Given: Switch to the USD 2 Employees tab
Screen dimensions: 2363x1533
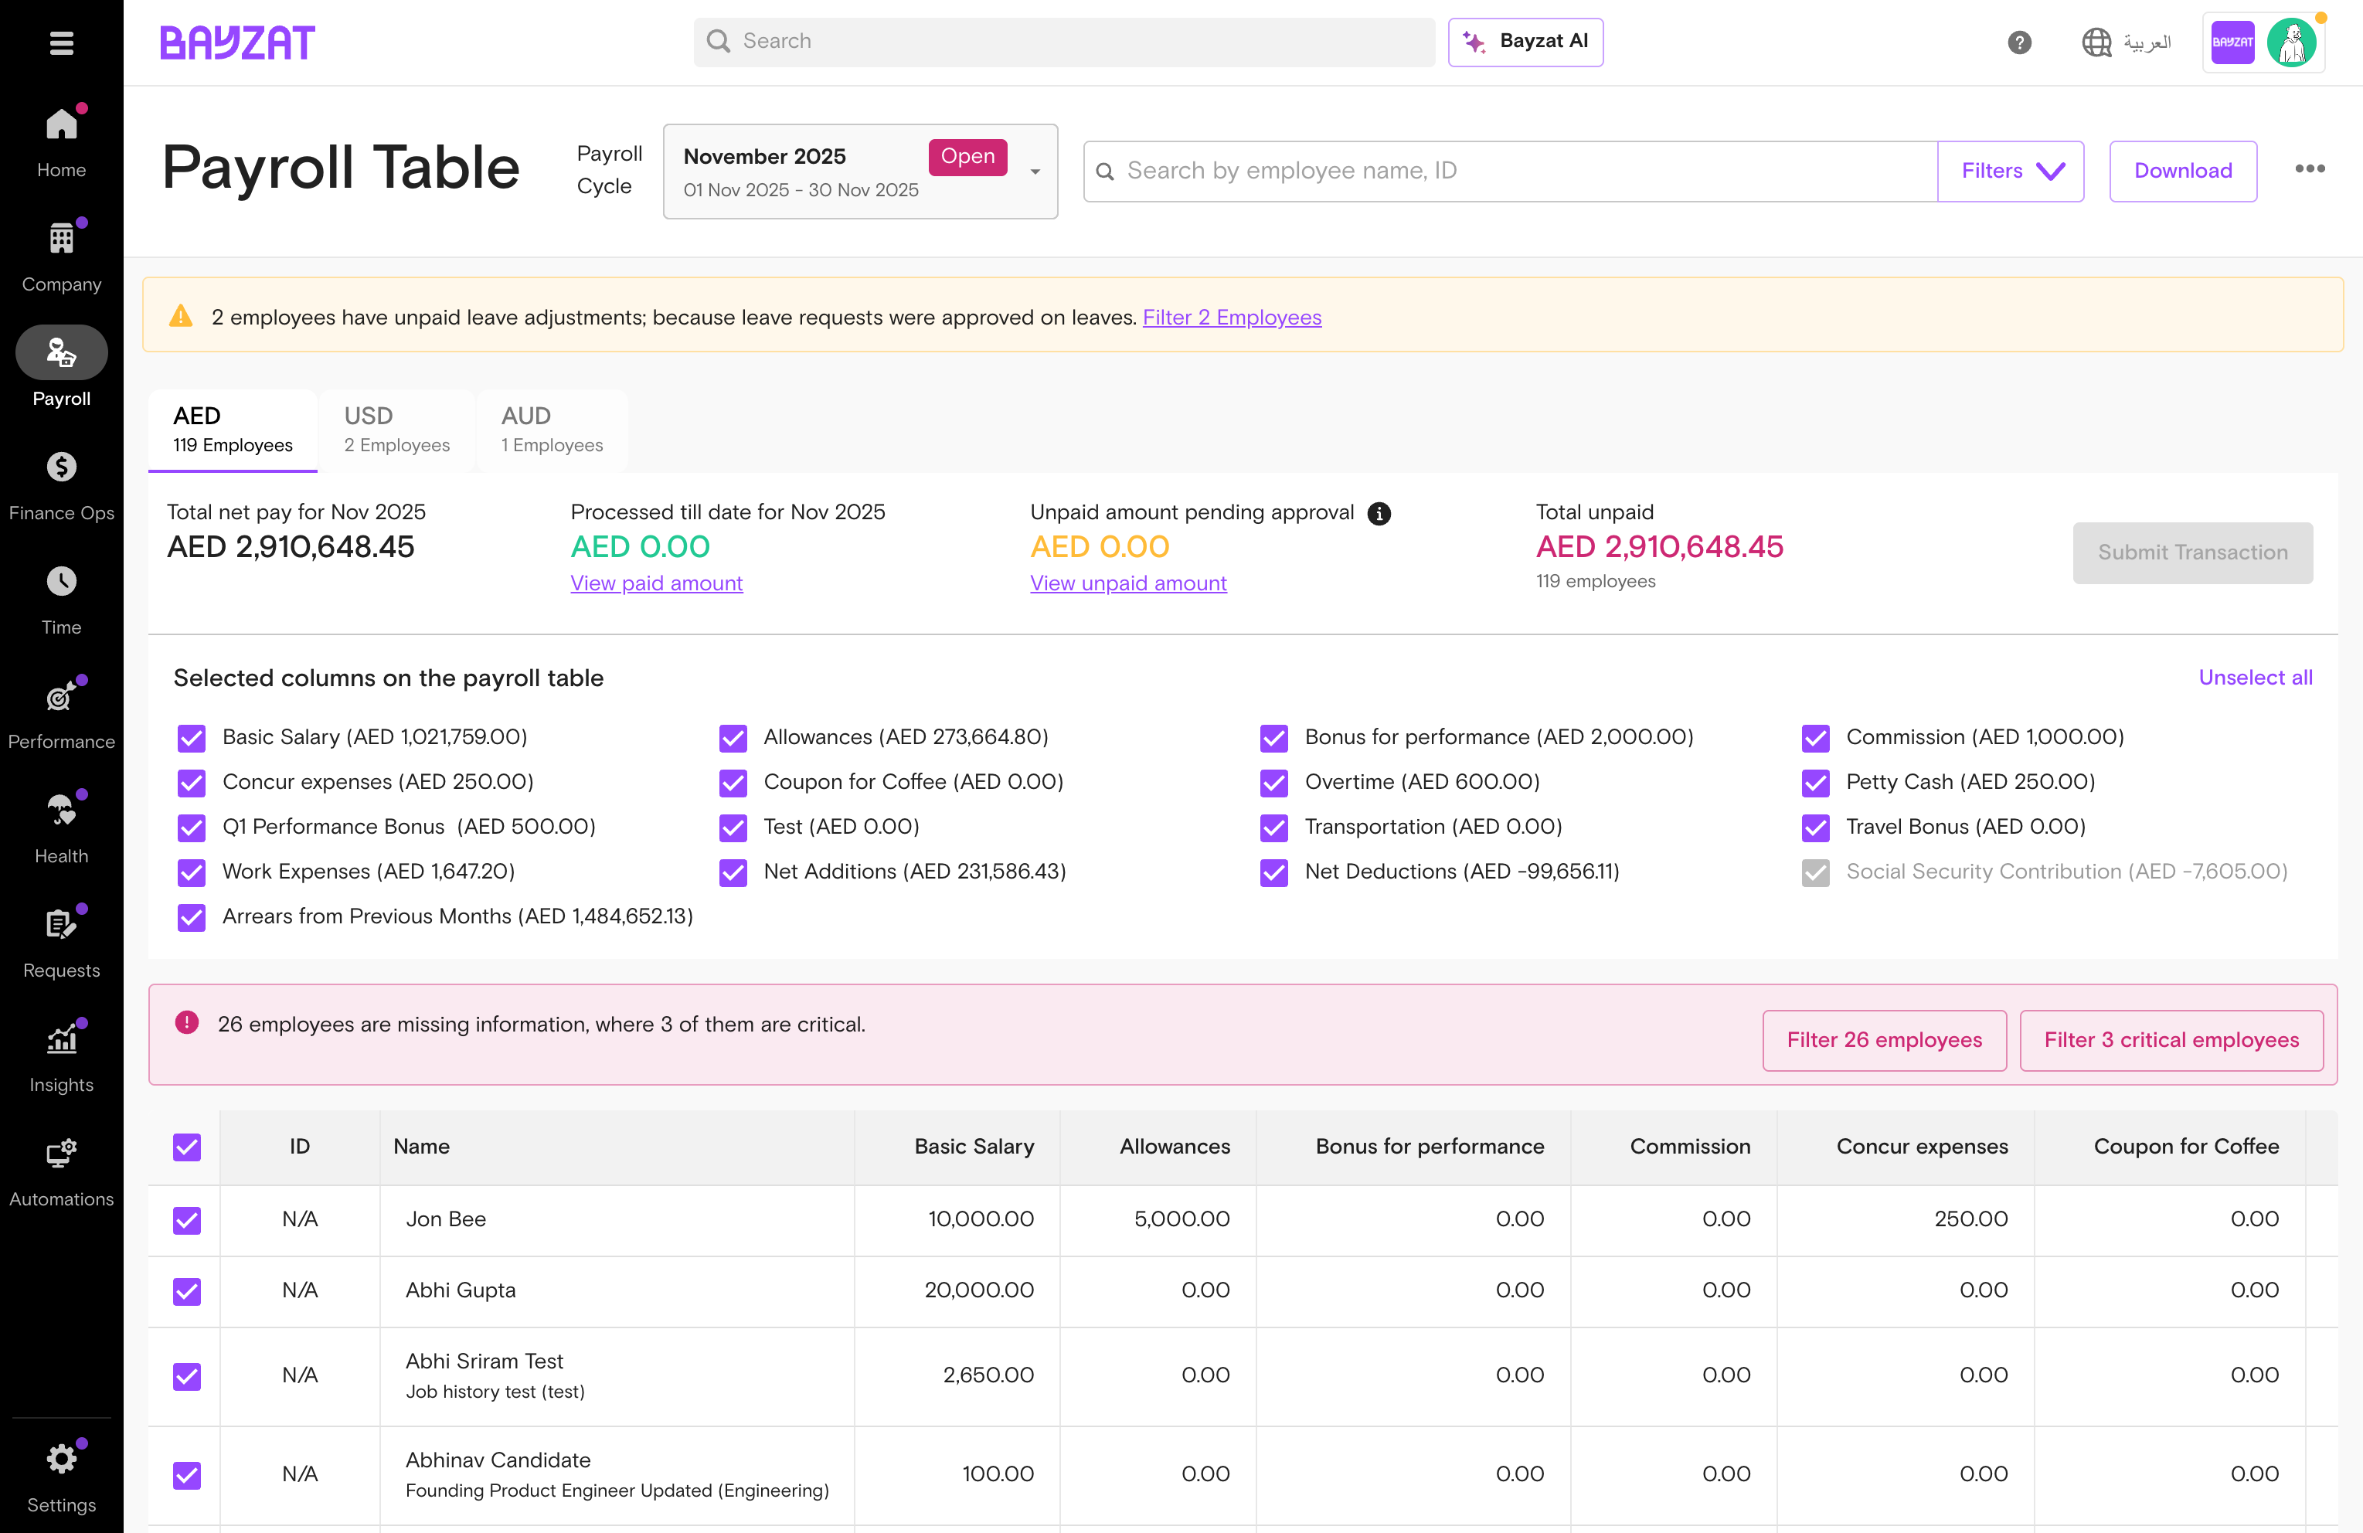Looking at the screenshot, I should pos(397,430).
